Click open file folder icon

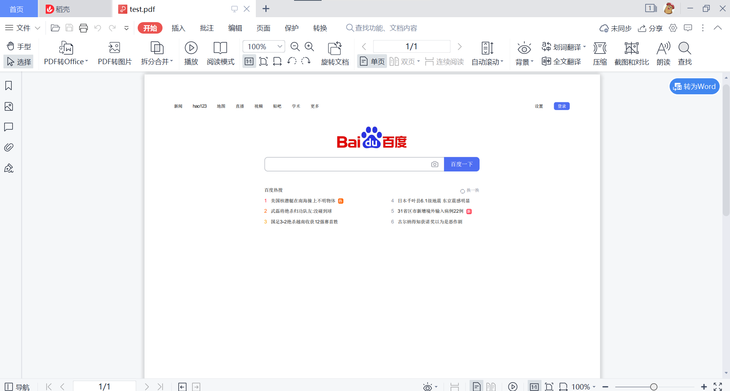(55, 28)
